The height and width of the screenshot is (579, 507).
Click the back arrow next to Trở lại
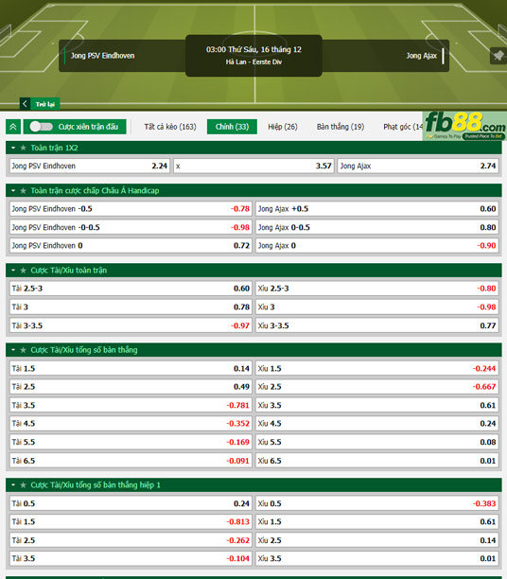(25, 104)
